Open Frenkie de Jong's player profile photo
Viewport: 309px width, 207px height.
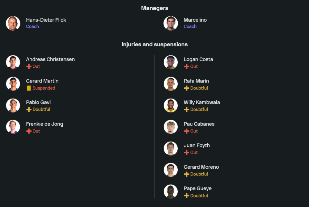(13, 127)
